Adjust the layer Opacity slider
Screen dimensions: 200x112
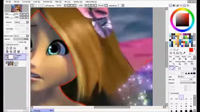click(21, 39)
